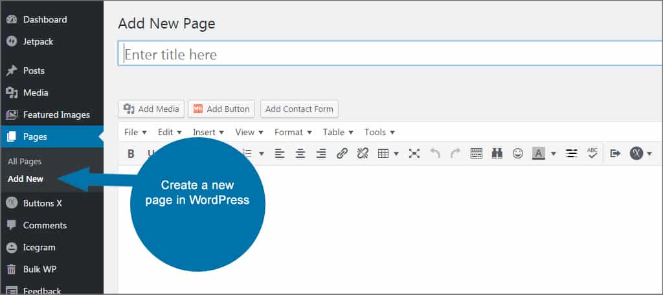
Task: Undo the last edit
Action: pyautogui.click(x=435, y=153)
